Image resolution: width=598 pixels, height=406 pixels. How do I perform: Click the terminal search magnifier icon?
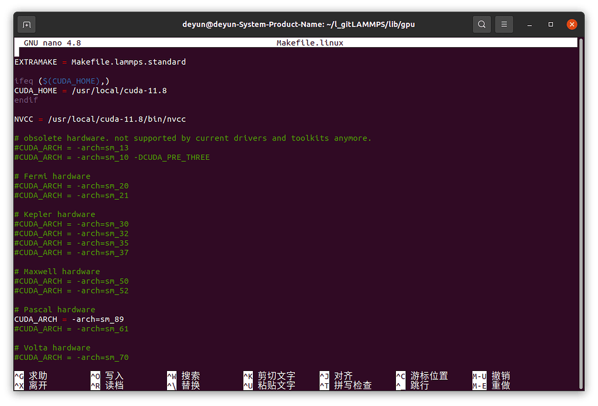point(482,24)
